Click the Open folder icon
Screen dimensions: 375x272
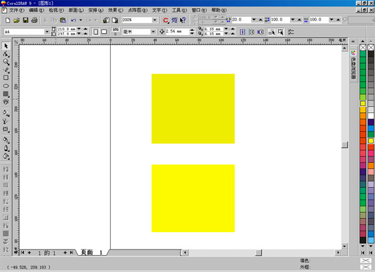pos(16,21)
